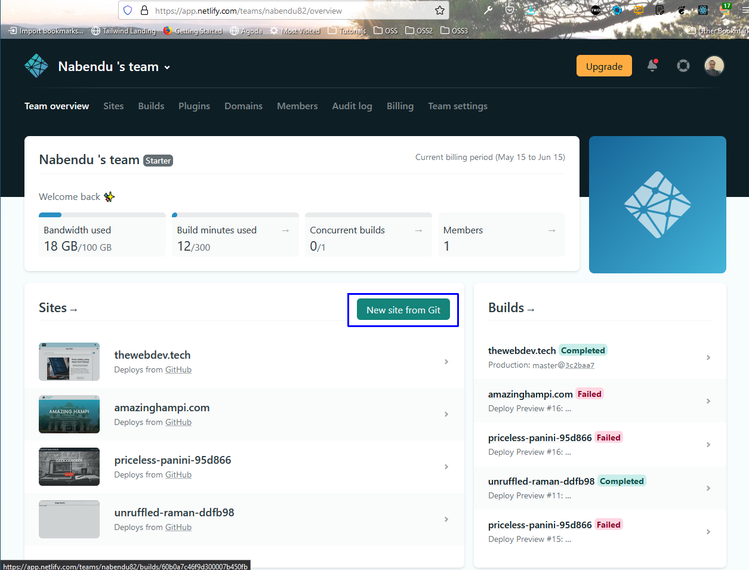Screen dimensions: 749x570
Task: Open the Tutorials bookmark folder
Action: pos(347,30)
